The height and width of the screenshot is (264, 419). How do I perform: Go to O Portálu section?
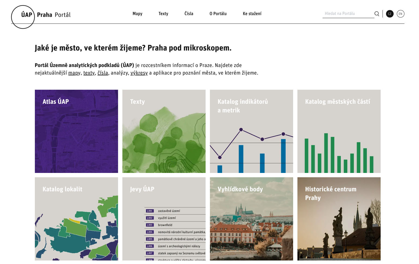(218, 14)
